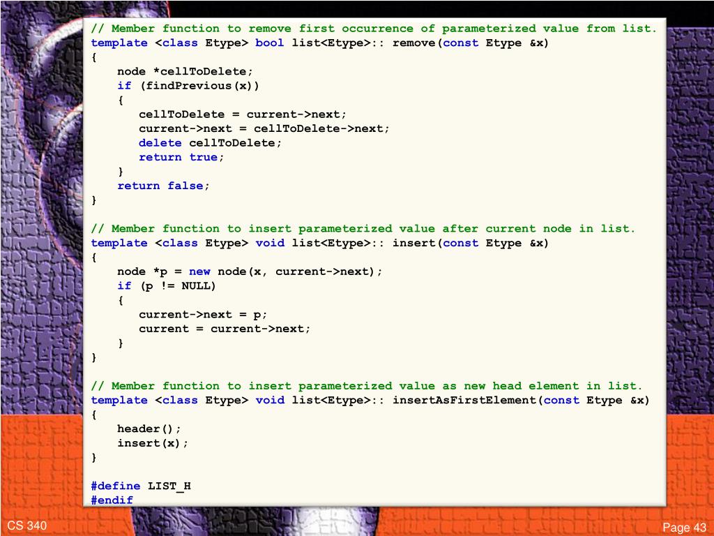Click the 'delete cellToDelete;' statement
714x536 pixels.
[211, 143]
